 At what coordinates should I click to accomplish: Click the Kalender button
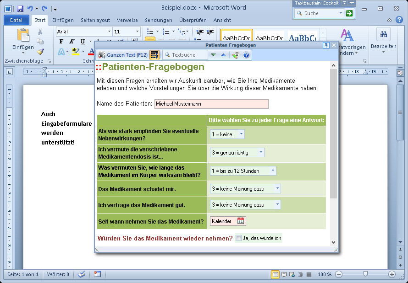227,221
